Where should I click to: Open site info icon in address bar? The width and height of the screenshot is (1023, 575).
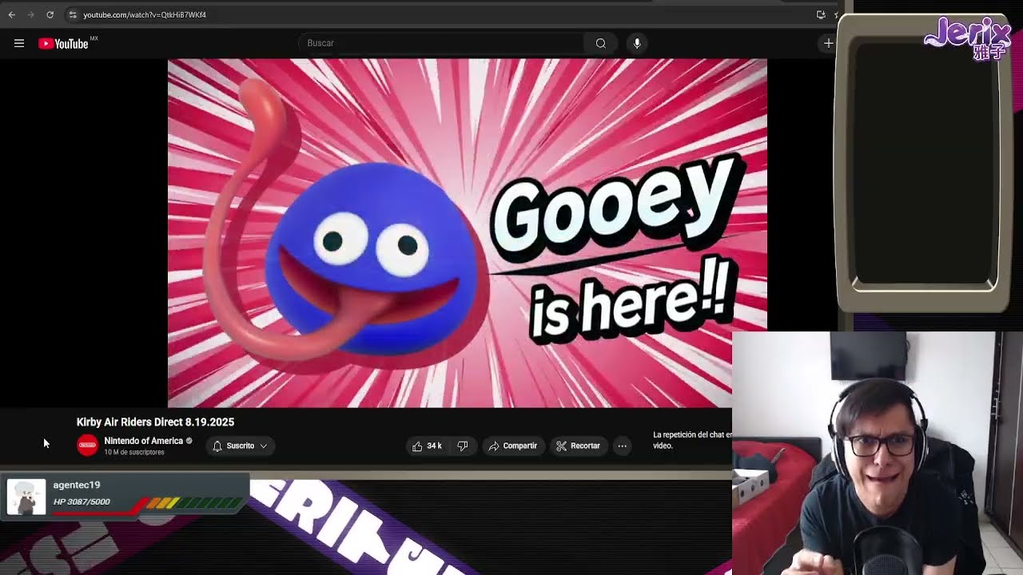coord(72,14)
